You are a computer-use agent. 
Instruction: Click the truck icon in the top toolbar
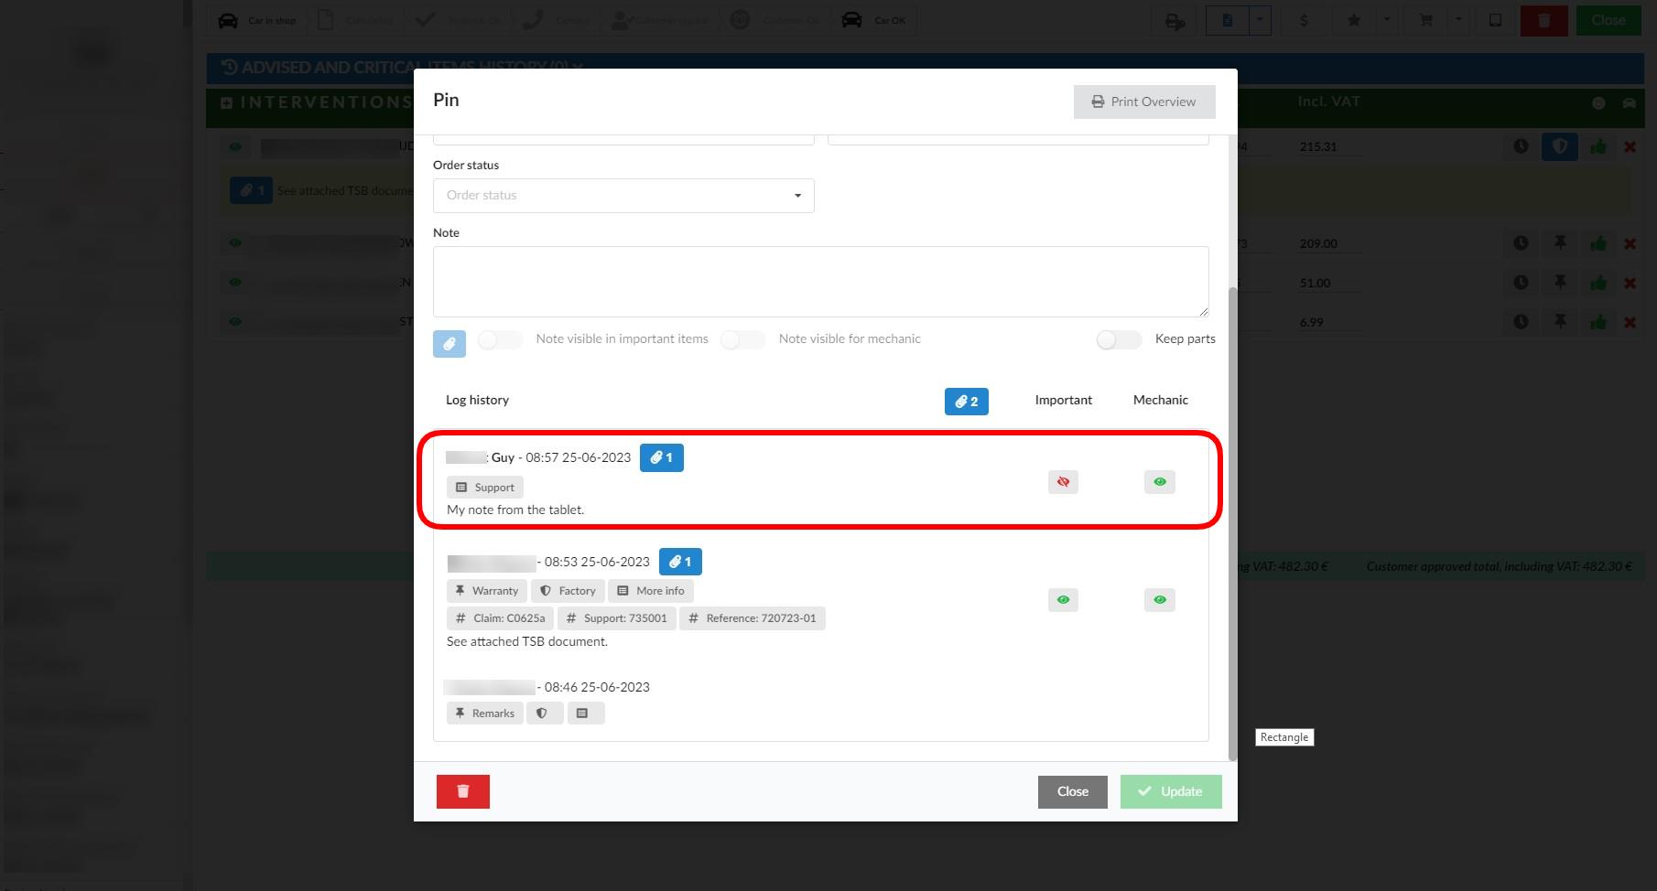pos(1175,20)
